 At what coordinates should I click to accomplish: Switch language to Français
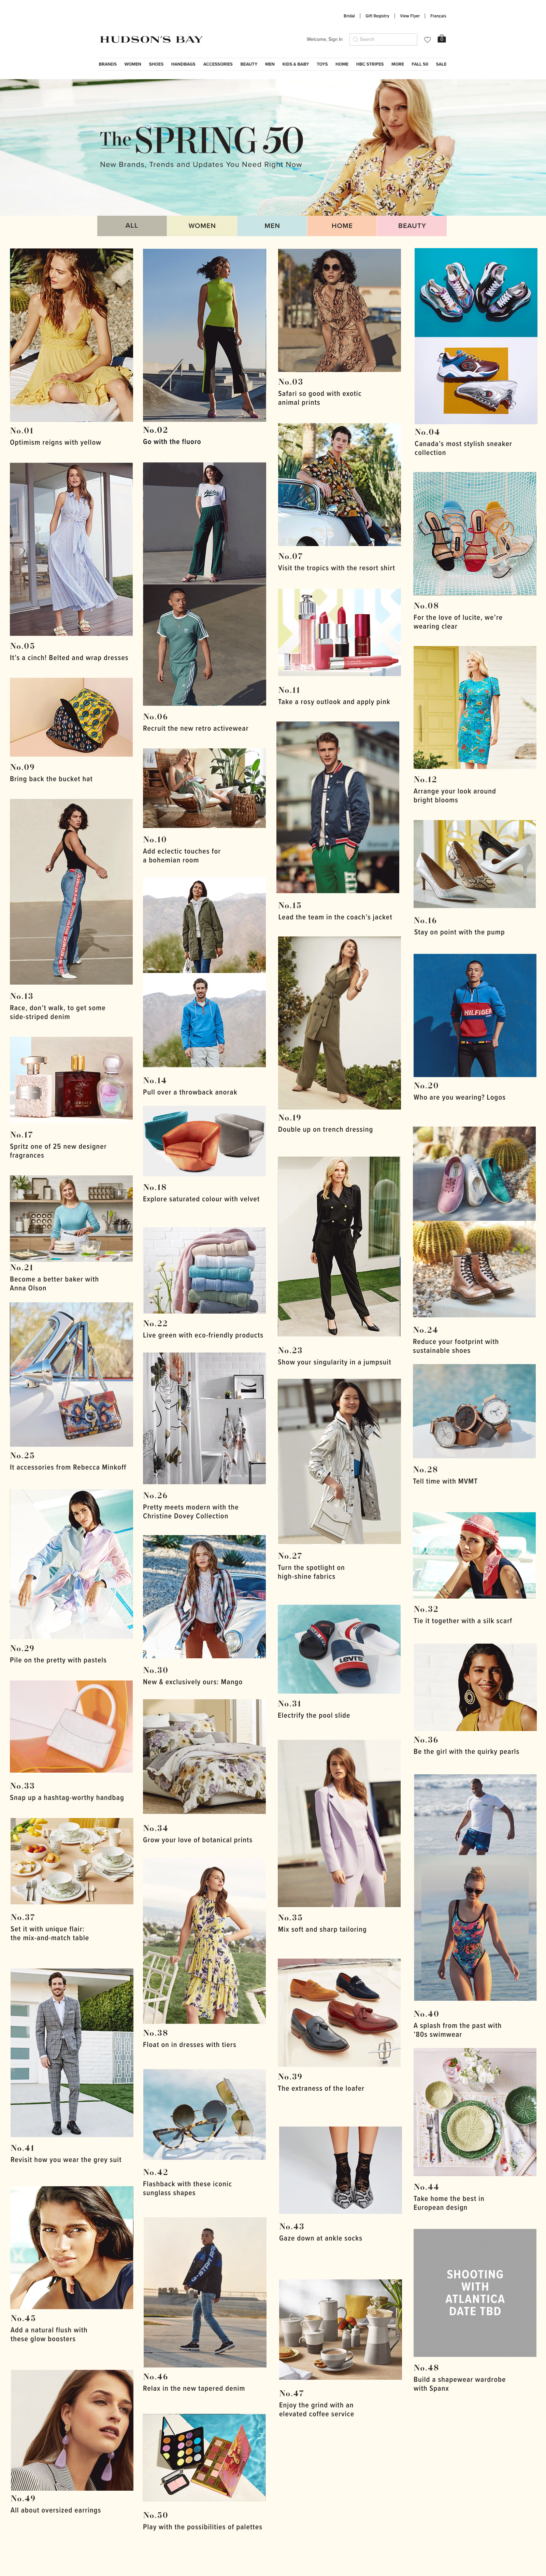(438, 16)
